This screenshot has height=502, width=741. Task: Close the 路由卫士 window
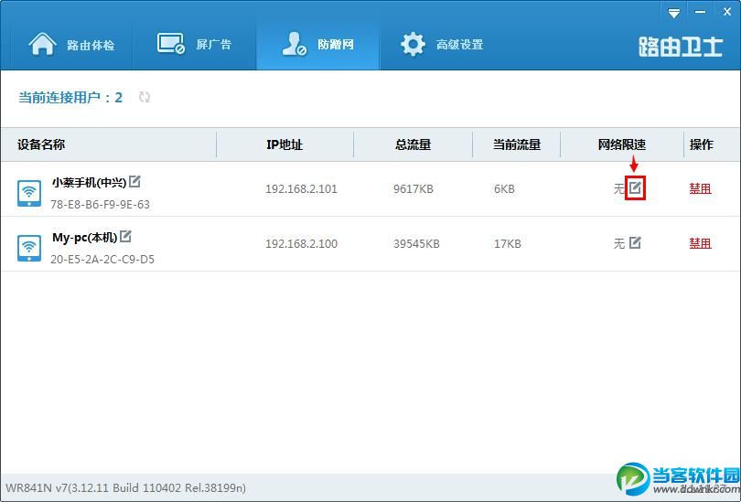727,12
